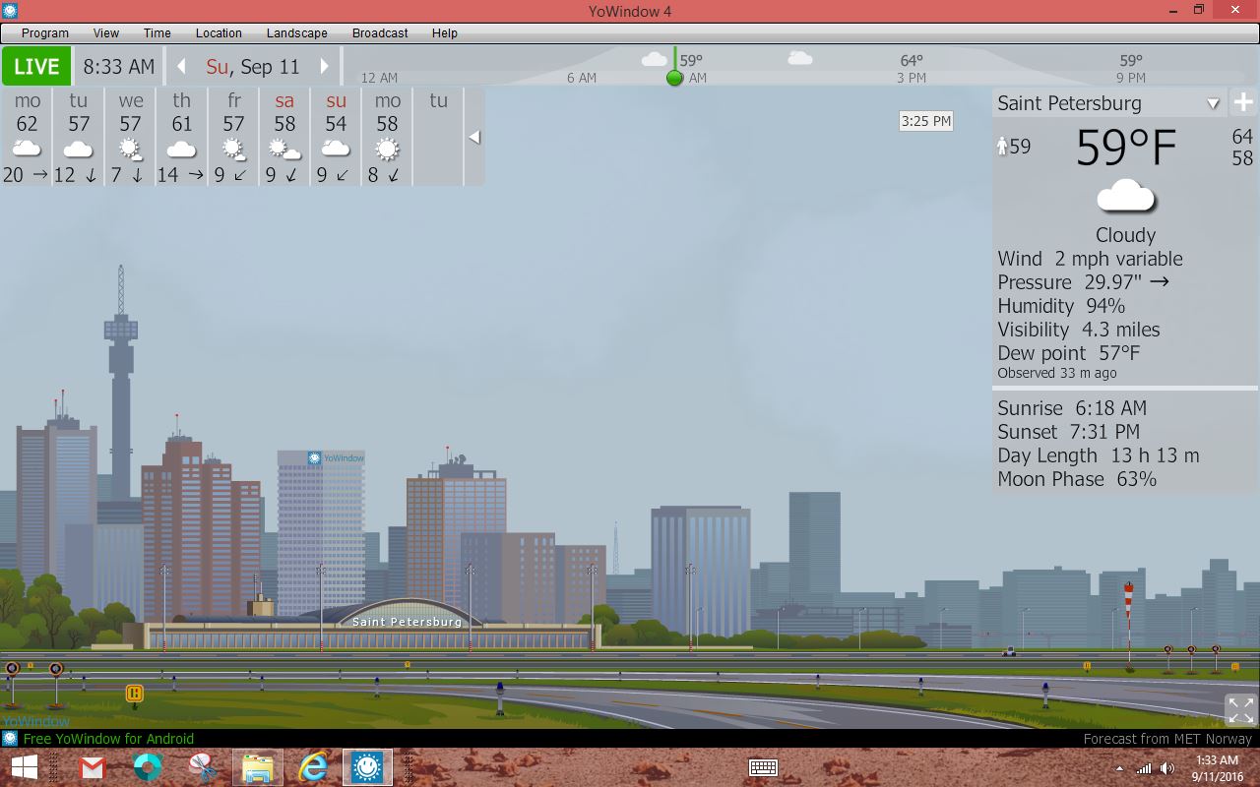Click Free YoWindow for Android link
This screenshot has width=1260, height=787.
tap(108, 739)
